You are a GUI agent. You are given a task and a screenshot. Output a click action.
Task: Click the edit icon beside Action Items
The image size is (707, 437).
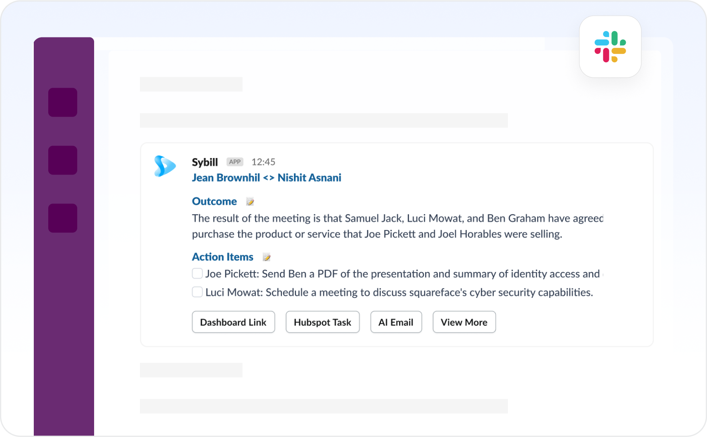pos(266,257)
